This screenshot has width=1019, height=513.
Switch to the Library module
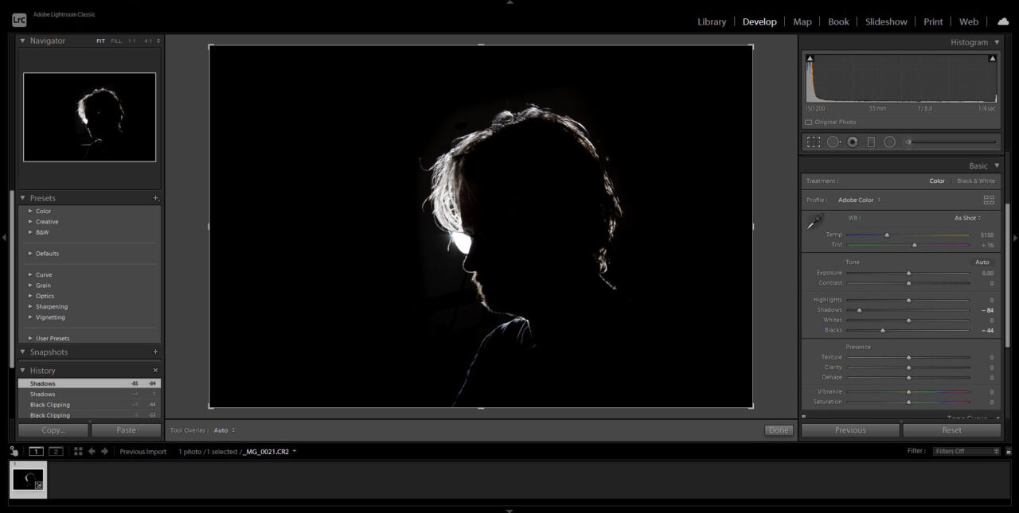click(x=711, y=22)
